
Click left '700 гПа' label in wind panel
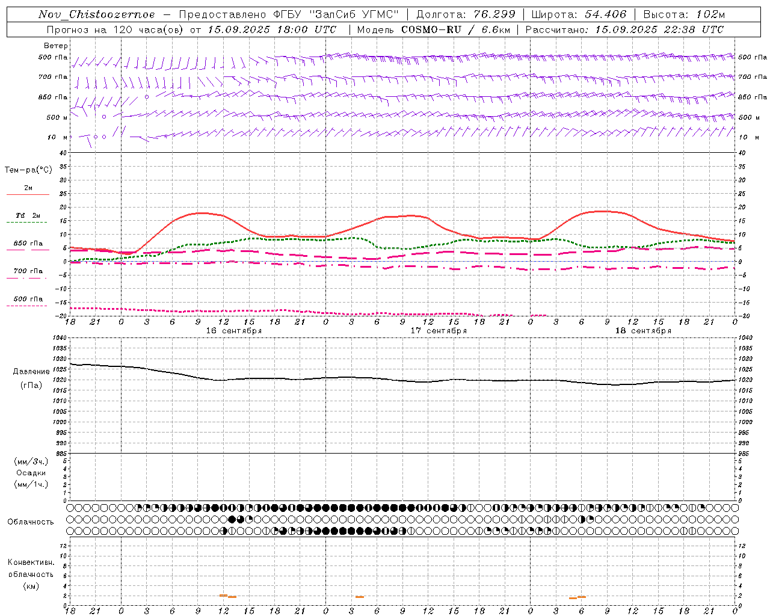(x=53, y=77)
